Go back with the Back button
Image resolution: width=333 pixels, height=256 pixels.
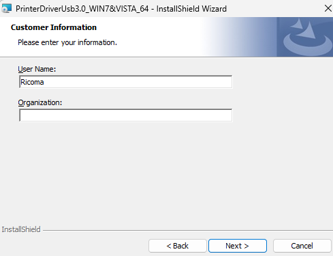coord(178,246)
